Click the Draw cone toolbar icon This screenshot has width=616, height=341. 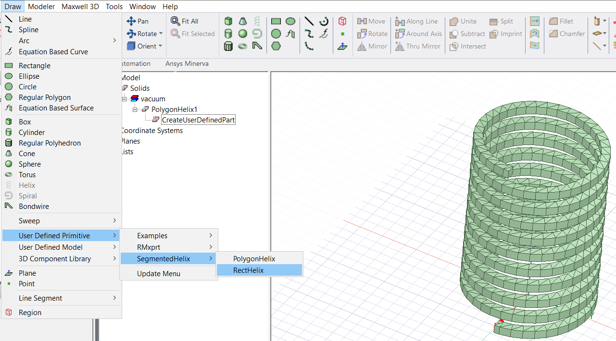(243, 21)
